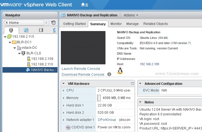The width and height of the screenshot is (202, 132).
Task: Select the Hosts and Clusters navigator tab
Action: (x=11, y=30)
